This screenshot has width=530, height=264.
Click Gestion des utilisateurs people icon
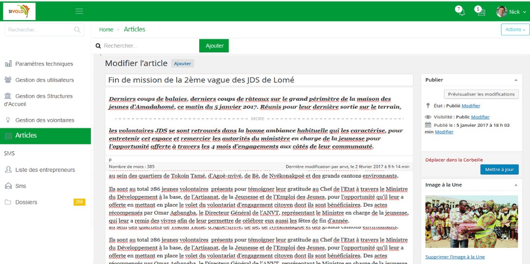pos(8,80)
